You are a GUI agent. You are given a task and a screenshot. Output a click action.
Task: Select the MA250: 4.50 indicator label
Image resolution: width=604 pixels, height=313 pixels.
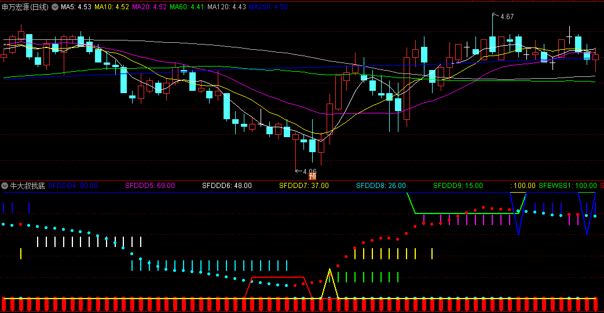[268, 7]
